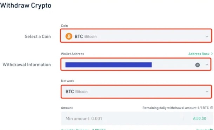Click the Wallet Address field label

click(73, 54)
